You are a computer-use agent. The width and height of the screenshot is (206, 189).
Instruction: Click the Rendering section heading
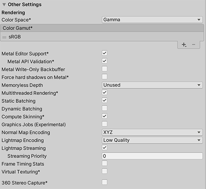(13, 13)
